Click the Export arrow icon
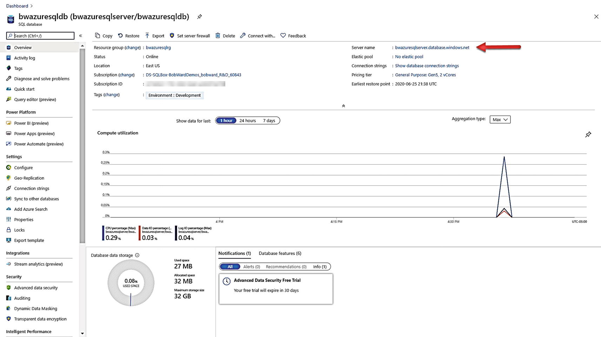 pos(147,36)
